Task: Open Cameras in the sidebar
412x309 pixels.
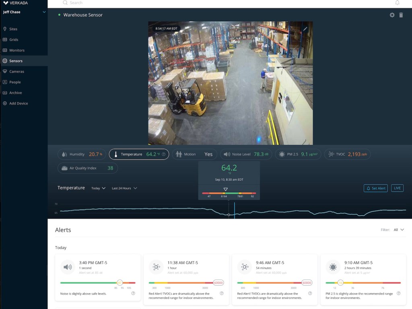Action: pos(16,71)
